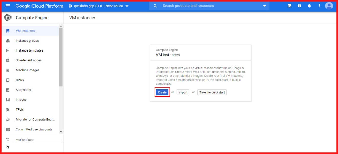Open the Help question mark icon
338x154 pixels.
point(299,6)
